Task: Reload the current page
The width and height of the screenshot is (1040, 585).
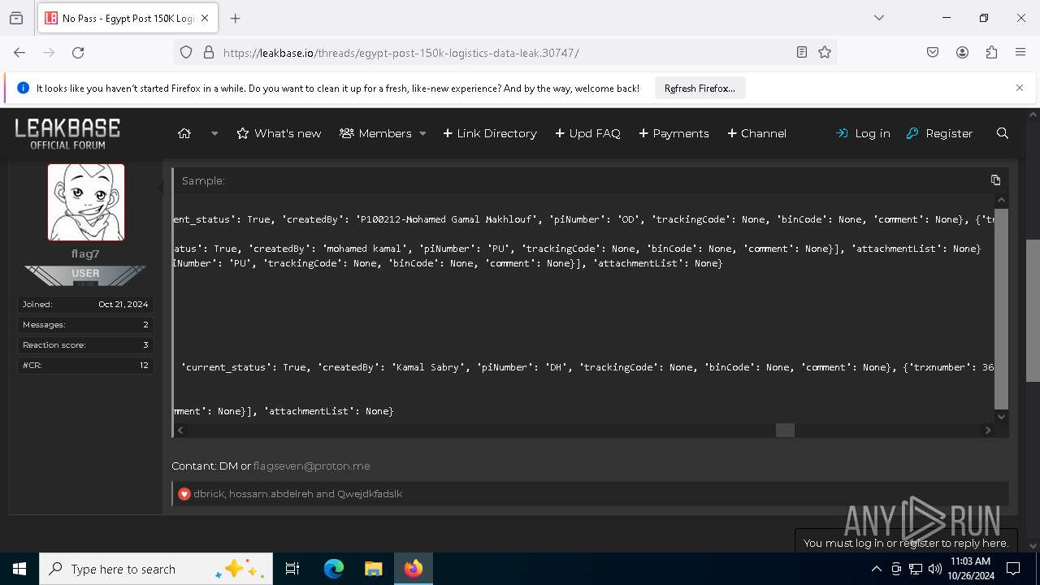Action: (x=78, y=52)
